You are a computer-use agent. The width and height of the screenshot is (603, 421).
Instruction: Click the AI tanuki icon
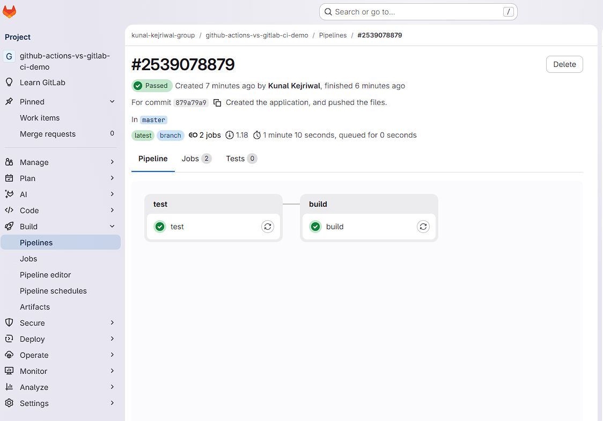(9, 194)
